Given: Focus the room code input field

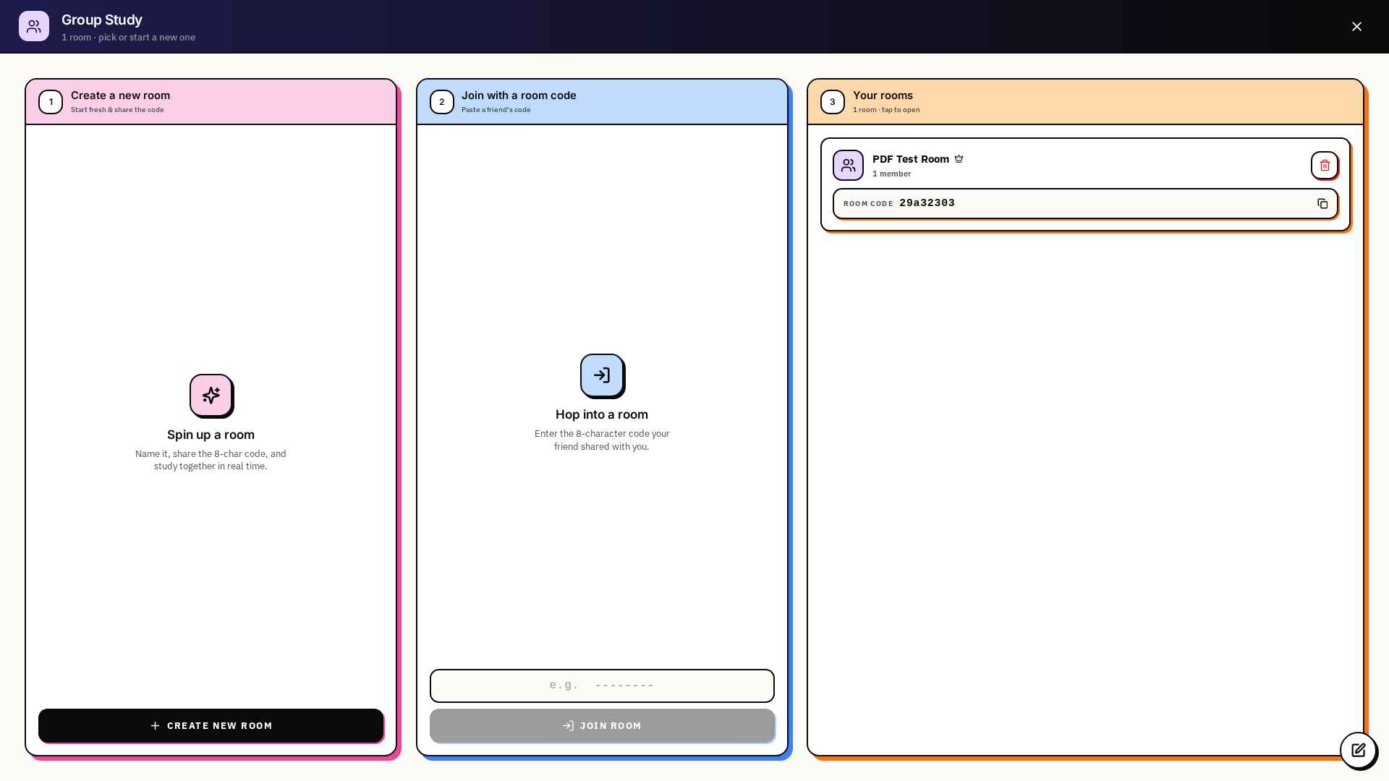Looking at the screenshot, I should click(602, 686).
